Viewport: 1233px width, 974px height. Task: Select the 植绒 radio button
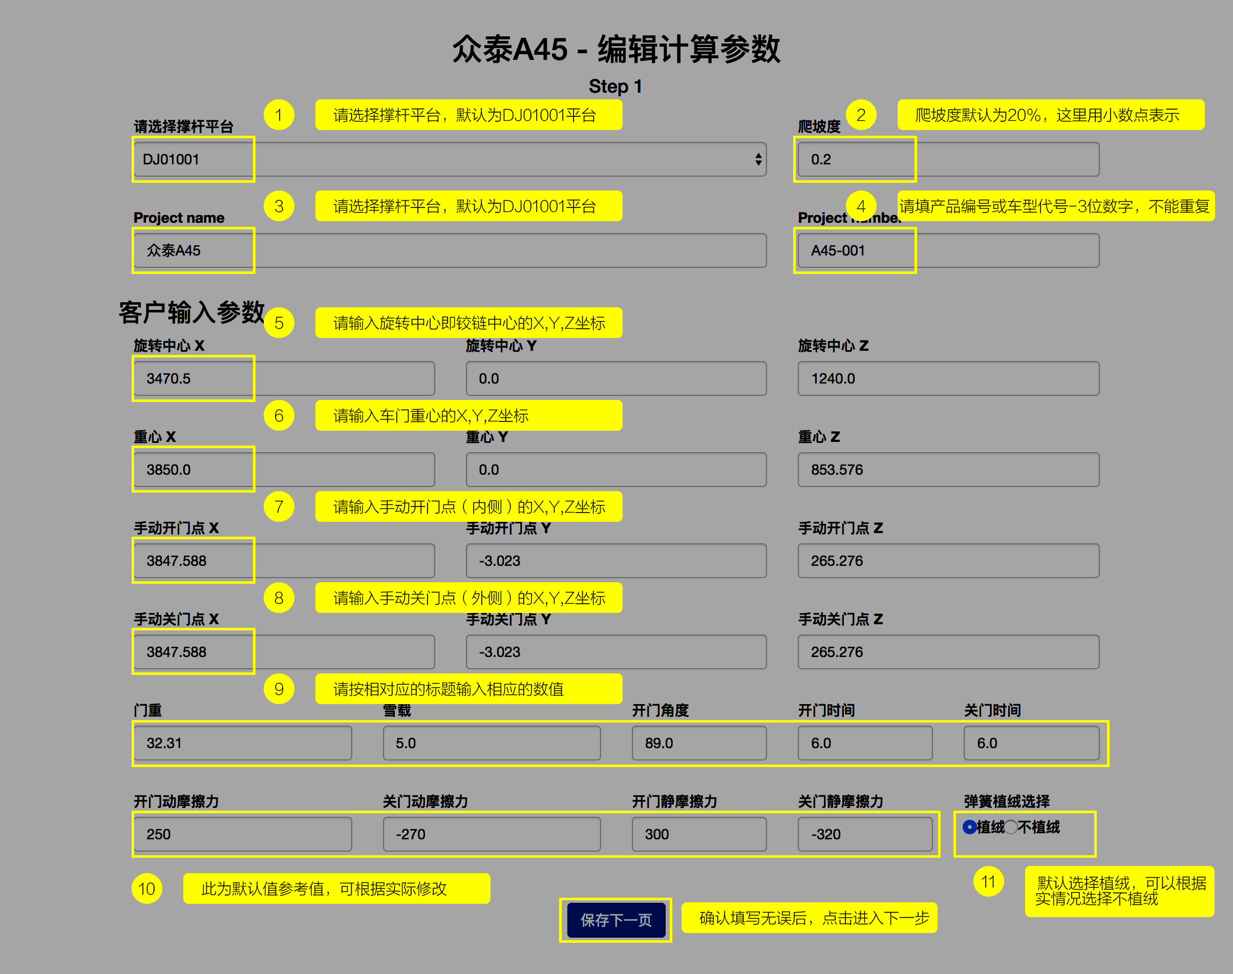coord(969,827)
